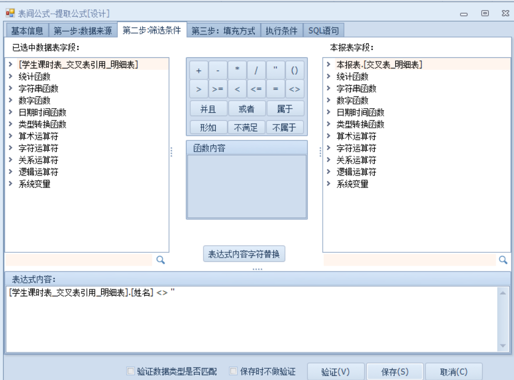Image resolution: width=514 pixels, height=380 pixels.
Task: Expand 本报表.[交叉表_明细表] node
Action: tap(329, 65)
